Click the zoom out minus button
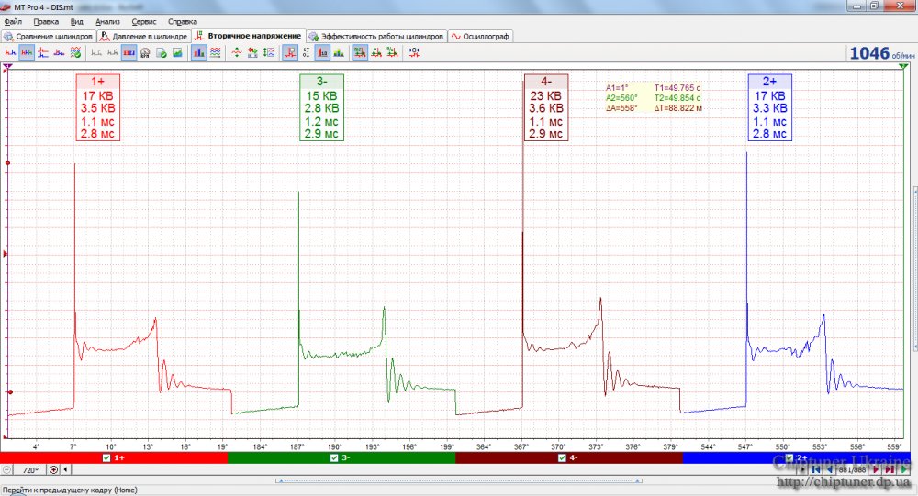The image size is (918, 496). click(x=7, y=469)
